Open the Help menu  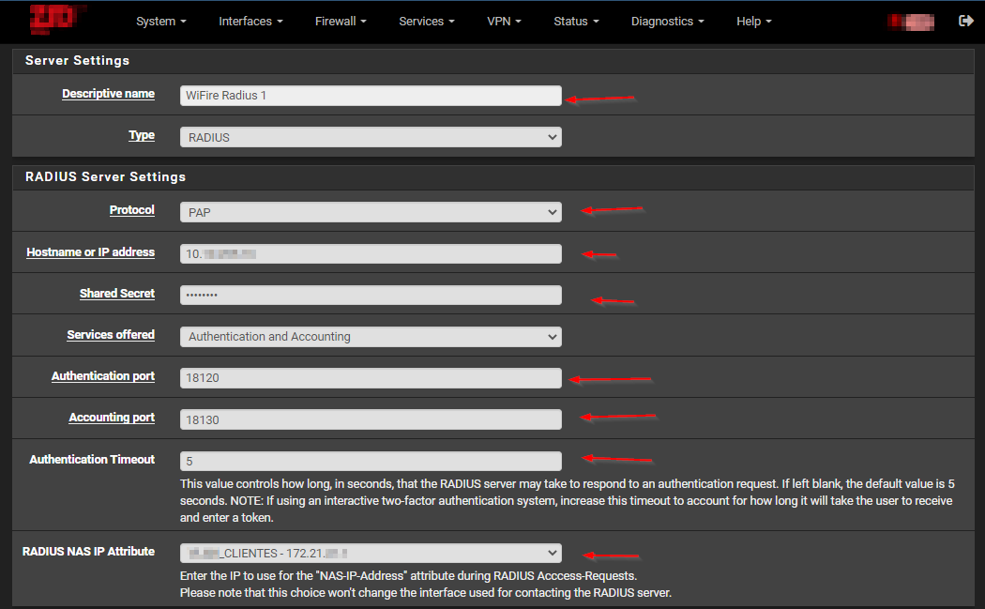tap(754, 22)
